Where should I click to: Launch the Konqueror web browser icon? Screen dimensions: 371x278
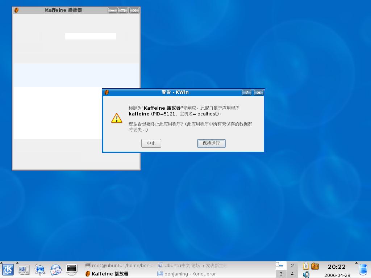(x=39, y=270)
